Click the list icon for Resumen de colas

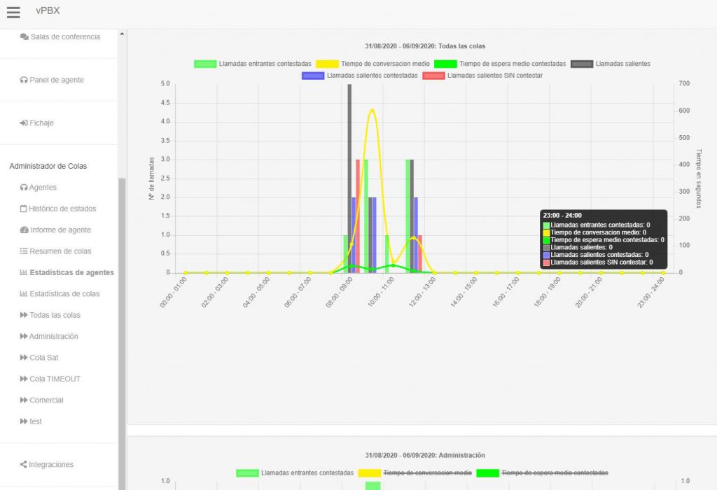(x=24, y=251)
